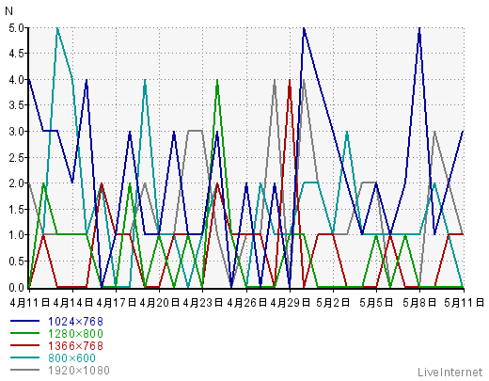This screenshot has height=381, width=489.
Task: Click the 4月17日 x-axis date label
Action: point(117,303)
